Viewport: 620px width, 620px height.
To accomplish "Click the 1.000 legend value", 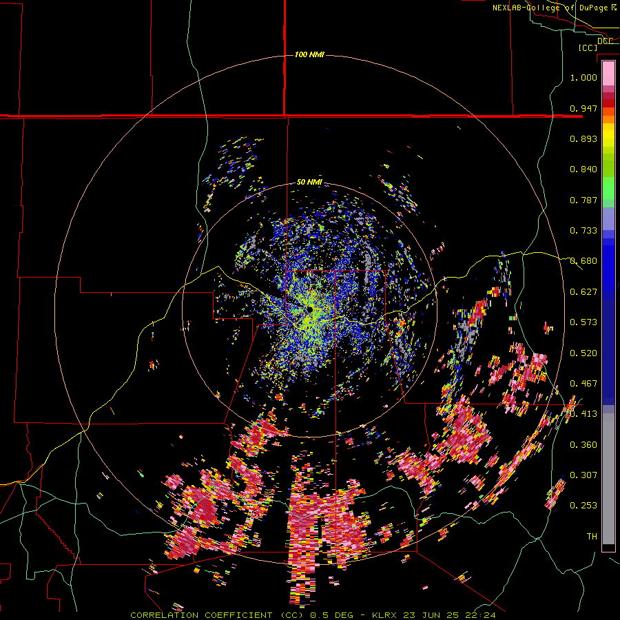I will 583,77.
